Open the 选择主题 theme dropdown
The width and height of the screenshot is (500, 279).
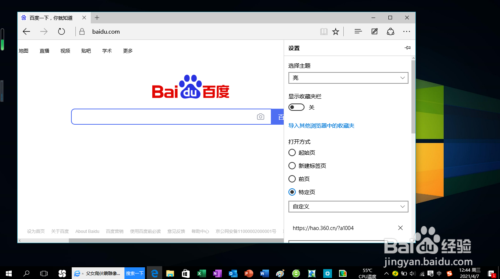coord(348,78)
